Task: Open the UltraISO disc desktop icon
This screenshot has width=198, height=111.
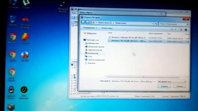Action: 25,56
